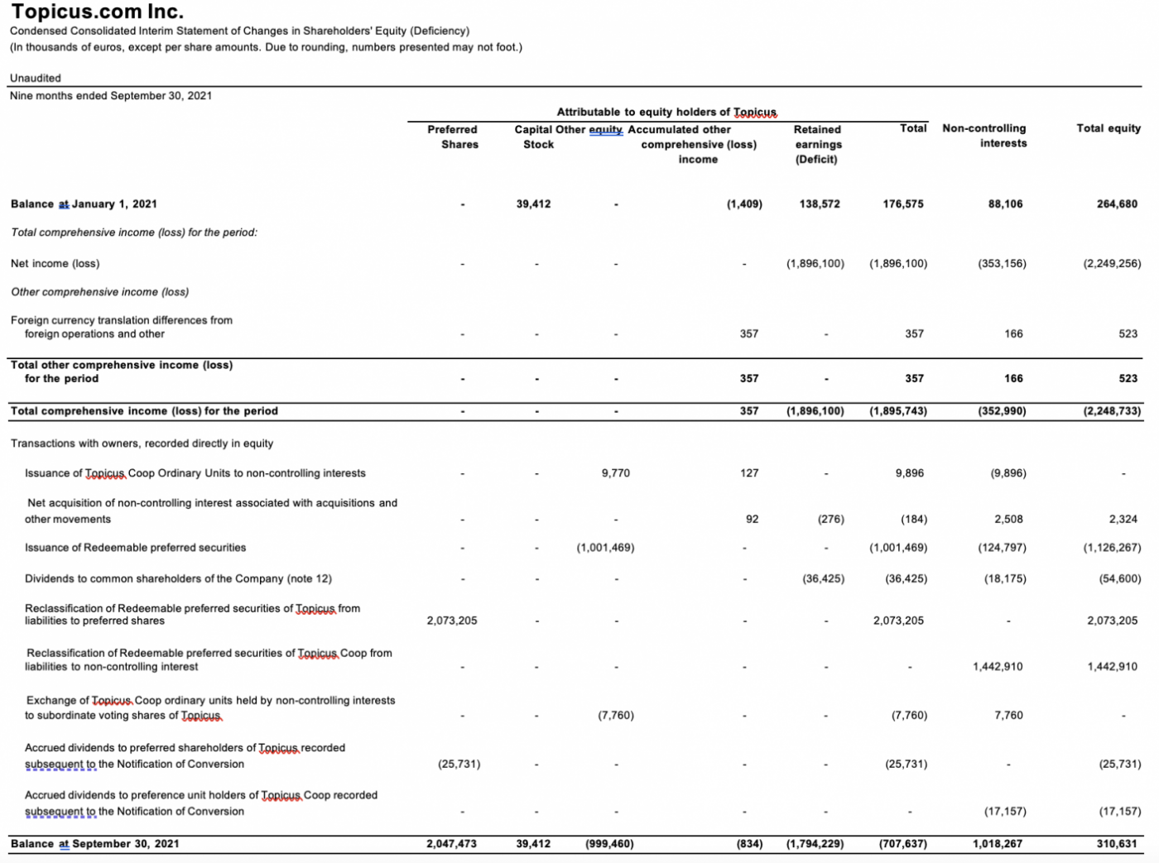Click total equity value (1,126,267)
Viewport: 1159px width, 863px height.
(1112, 548)
